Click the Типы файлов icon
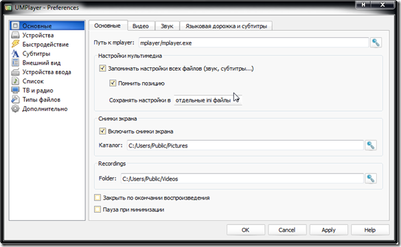Viewport: 401px width, 247px height. point(15,99)
